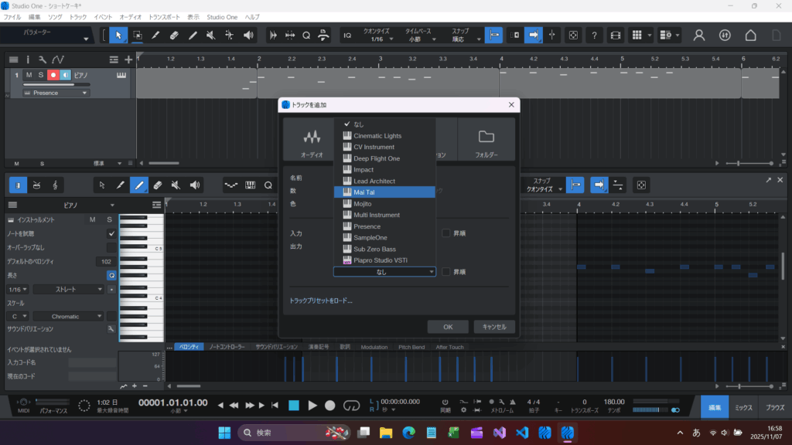This screenshot has height=445, width=792.
Task: Switch editor to drum view icon
Action: 36,185
